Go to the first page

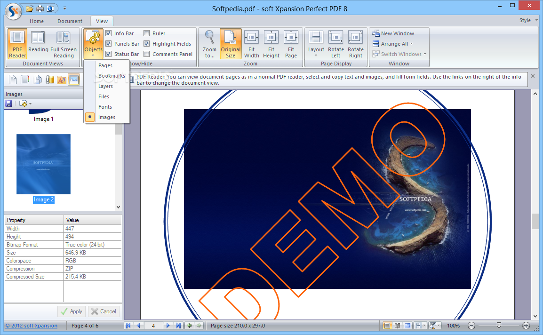(128, 325)
